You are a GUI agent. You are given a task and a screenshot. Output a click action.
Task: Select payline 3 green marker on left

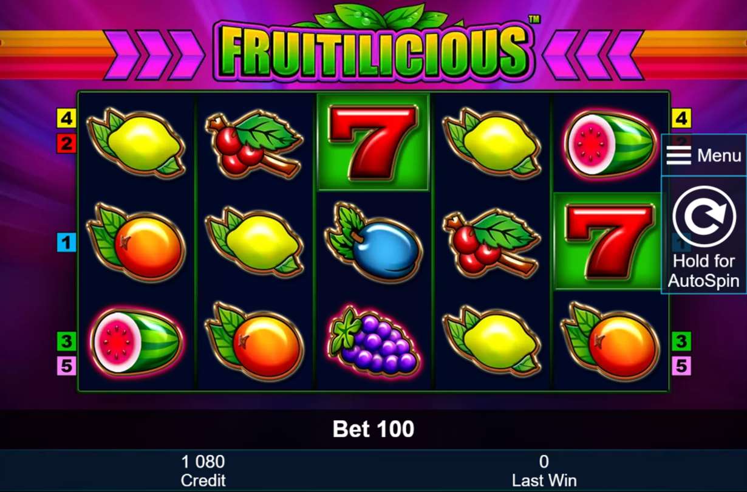pos(66,341)
